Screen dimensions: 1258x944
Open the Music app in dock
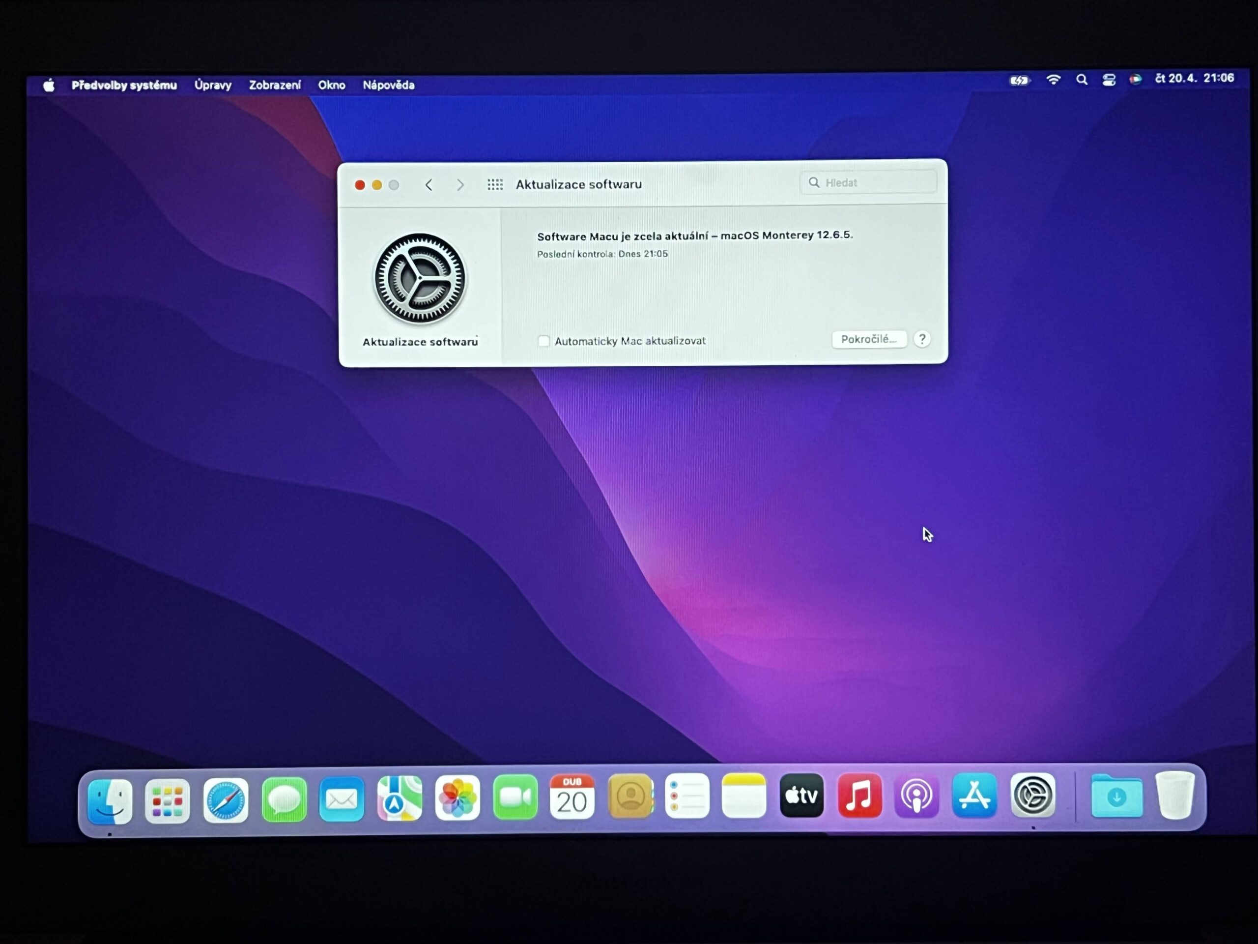[859, 796]
